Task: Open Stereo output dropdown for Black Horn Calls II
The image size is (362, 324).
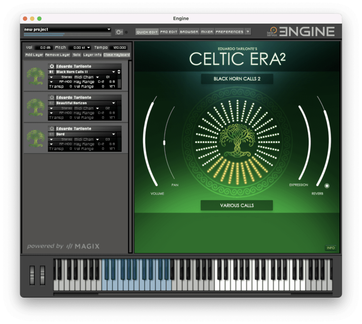Action: click(52, 77)
